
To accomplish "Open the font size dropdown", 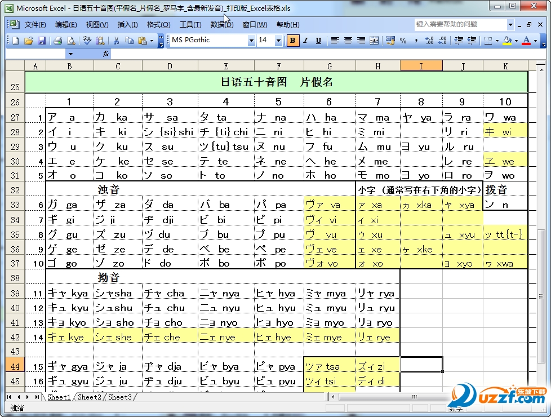I will coord(278,41).
